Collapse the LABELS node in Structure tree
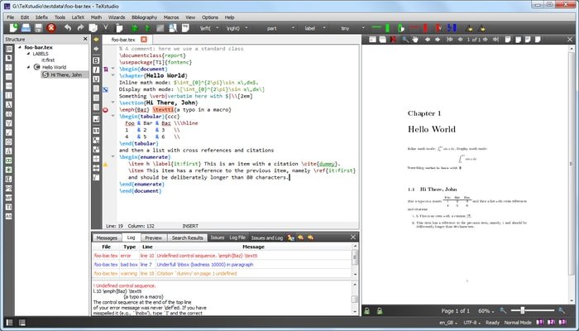579x331 pixels. click(x=28, y=54)
